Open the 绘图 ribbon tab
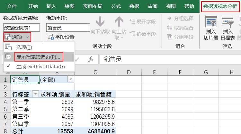 [x=70, y=6]
